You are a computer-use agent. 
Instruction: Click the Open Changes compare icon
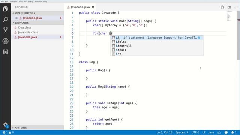[x=222, y=7]
